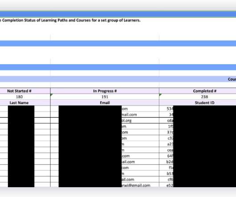Screen dimensions: 236x197
Task: Select the Student ID cell starting "cea"
Action: click(198, 150)
